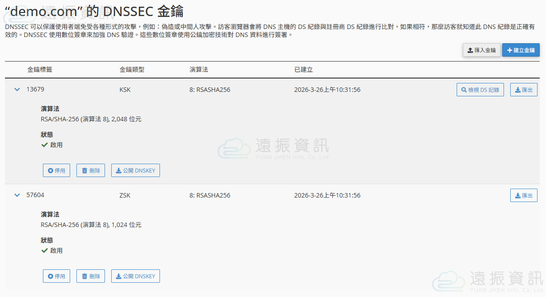Delete KSK key 13679 via the 刪除 trash button

pyautogui.click(x=91, y=170)
